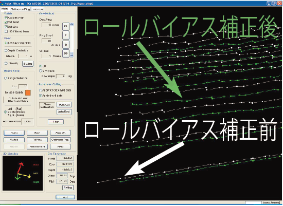Viewport: 283px width, 206px height.
Task: Click the Help button
Action: [60, 147]
